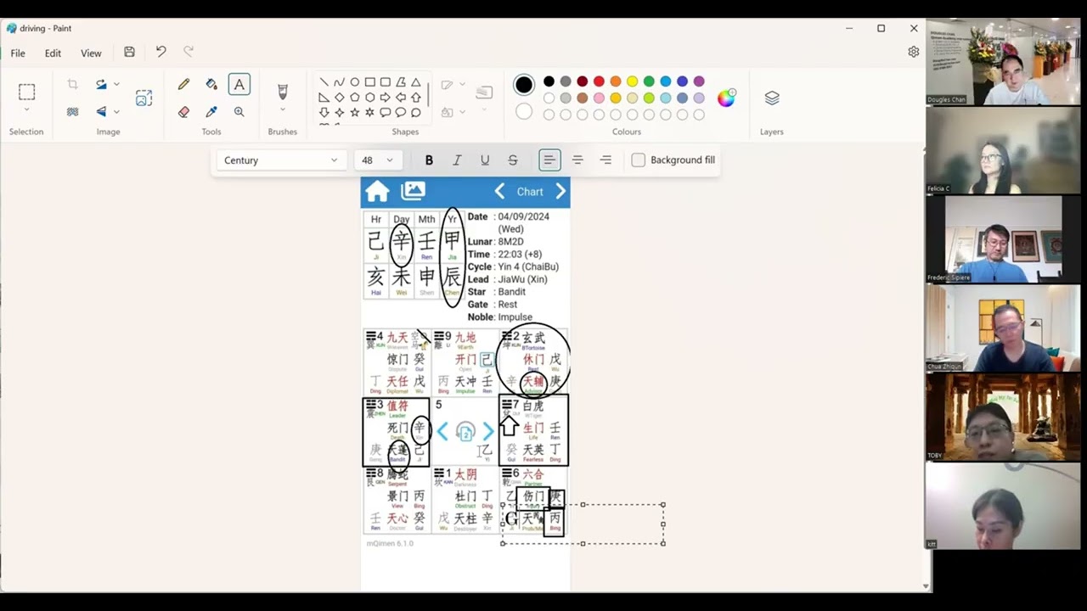Enable the Background fill checkbox
This screenshot has width=1087, height=611.
[x=639, y=160]
